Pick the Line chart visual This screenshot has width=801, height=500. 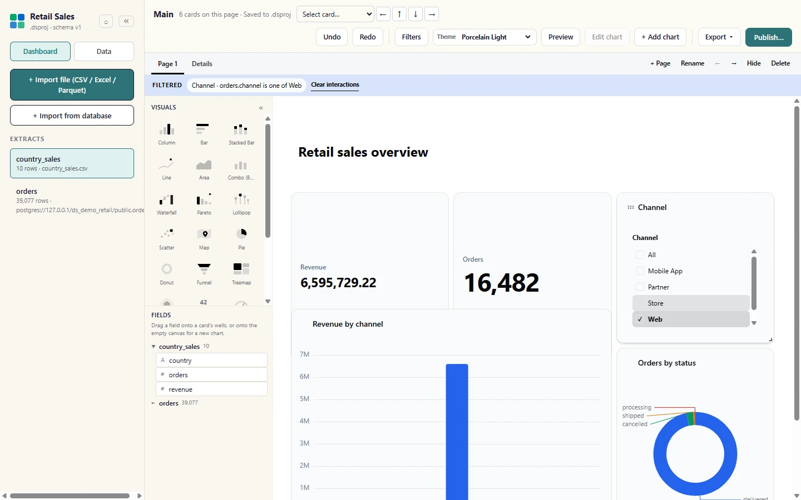pyautogui.click(x=167, y=169)
